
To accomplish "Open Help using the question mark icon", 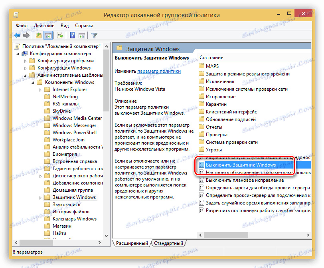I will [x=72, y=35].
